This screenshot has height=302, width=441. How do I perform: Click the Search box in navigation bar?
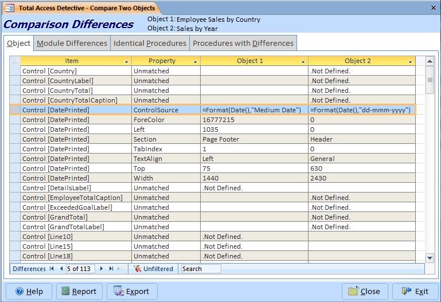coord(201,269)
